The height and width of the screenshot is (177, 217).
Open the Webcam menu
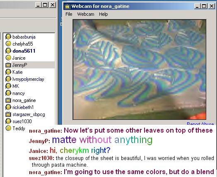86,14
